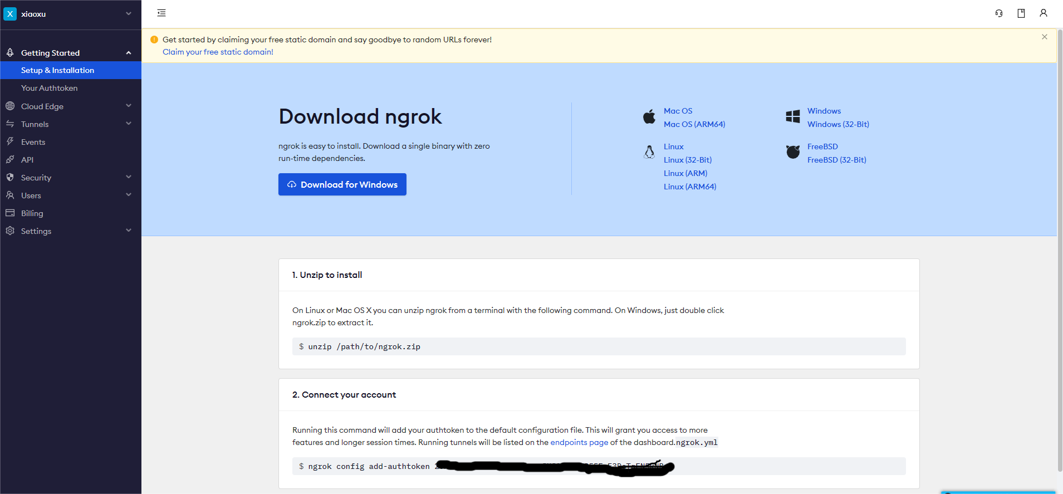1063x494 pixels.
Task: Click the Windows logo icon
Action: click(793, 116)
